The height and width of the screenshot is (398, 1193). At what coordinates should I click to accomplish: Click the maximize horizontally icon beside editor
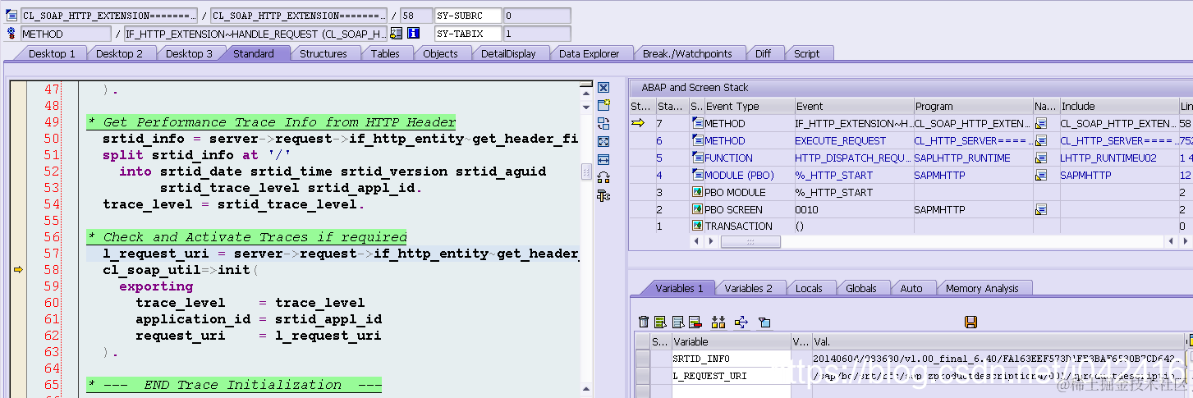click(x=603, y=159)
